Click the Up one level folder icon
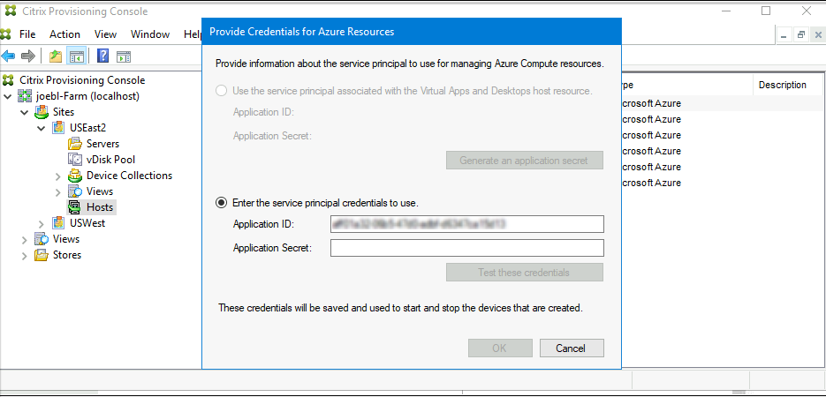Image resolution: width=826 pixels, height=397 pixels. pos(56,56)
